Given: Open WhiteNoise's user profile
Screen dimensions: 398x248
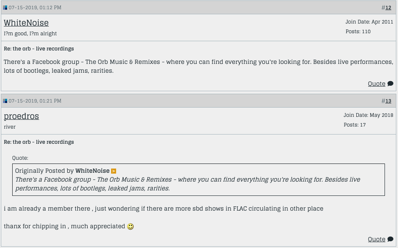Looking at the screenshot, I should (26, 23).
